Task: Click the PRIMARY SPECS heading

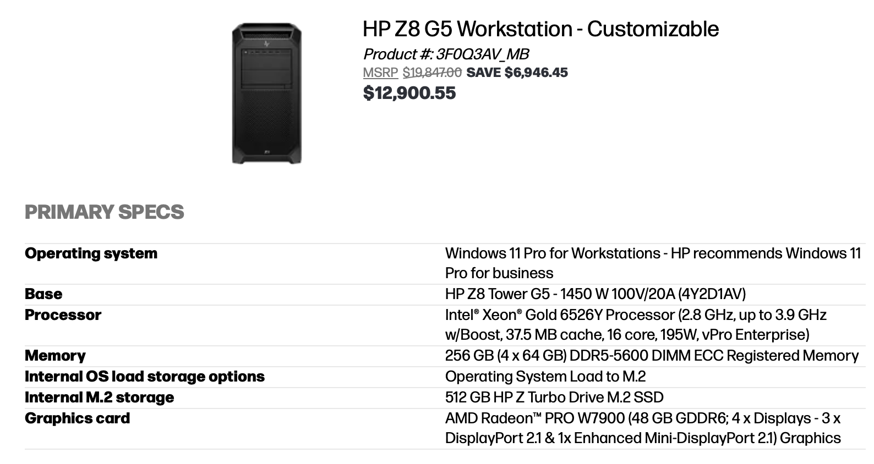Action: tap(105, 212)
